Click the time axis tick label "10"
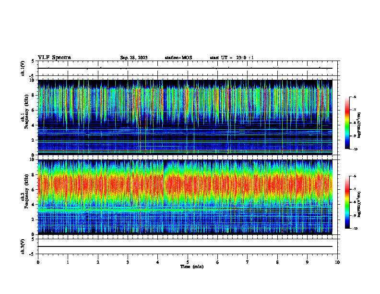The width and height of the screenshot is (380, 294). pos(337,262)
